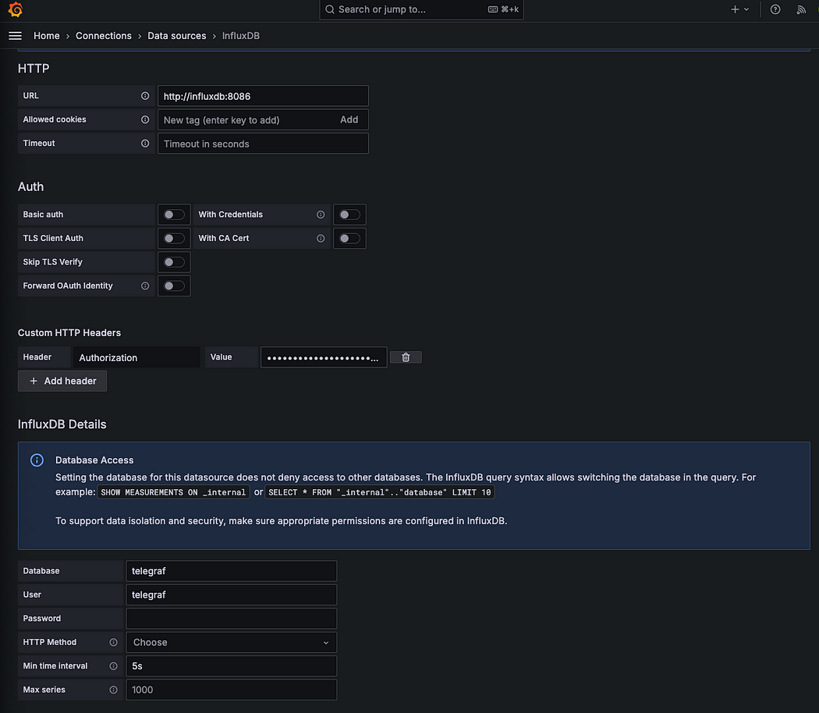Viewport: 819px width, 713px height.
Task: Enable the With CA Cert switch
Action: pos(349,238)
